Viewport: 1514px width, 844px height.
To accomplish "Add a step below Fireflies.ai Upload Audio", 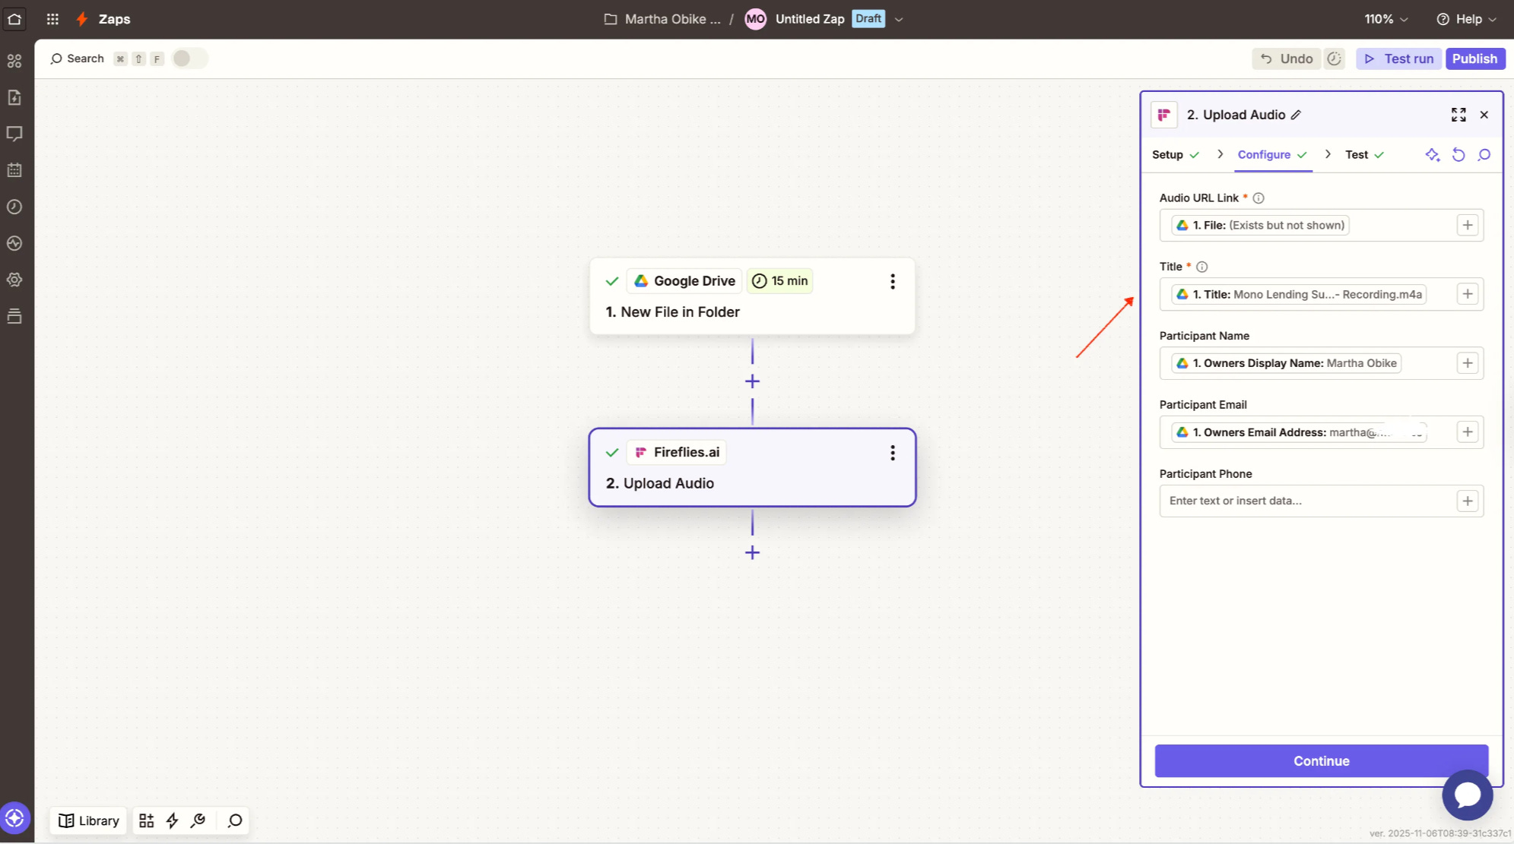I will pos(752,552).
